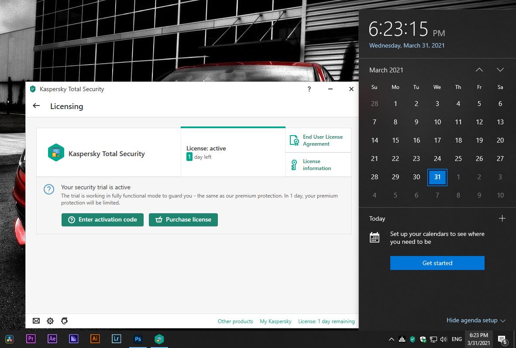Image resolution: width=516 pixels, height=348 pixels.
Task: Click the audio levels bars tray icon
Action: pos(402,339)
